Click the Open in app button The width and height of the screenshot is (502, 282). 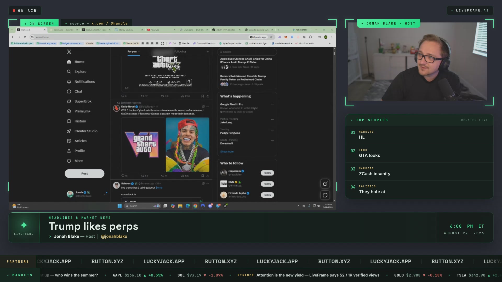258,37
